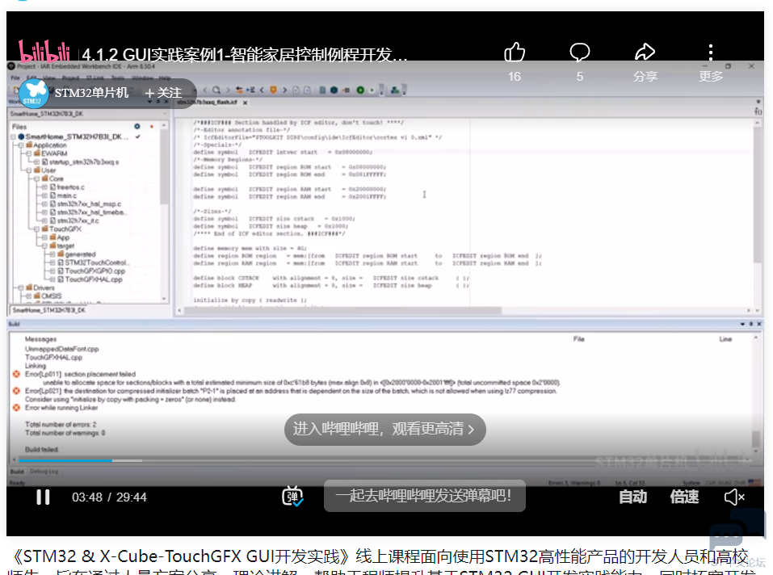
Task: Select the Drivers folder
Action: pos(40,287)
